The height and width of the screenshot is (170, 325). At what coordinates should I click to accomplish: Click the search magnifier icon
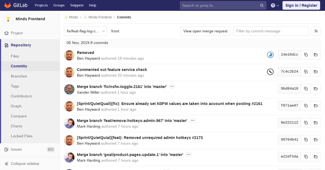(x=262, y=5)
